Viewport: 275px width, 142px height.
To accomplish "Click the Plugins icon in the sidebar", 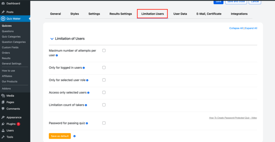I will pos(3,124).
